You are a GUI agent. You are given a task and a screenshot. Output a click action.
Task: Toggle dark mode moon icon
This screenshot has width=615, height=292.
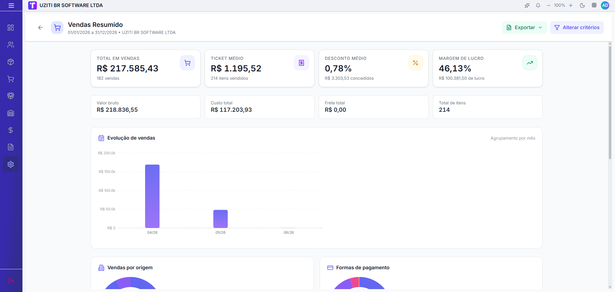[582, 5]
